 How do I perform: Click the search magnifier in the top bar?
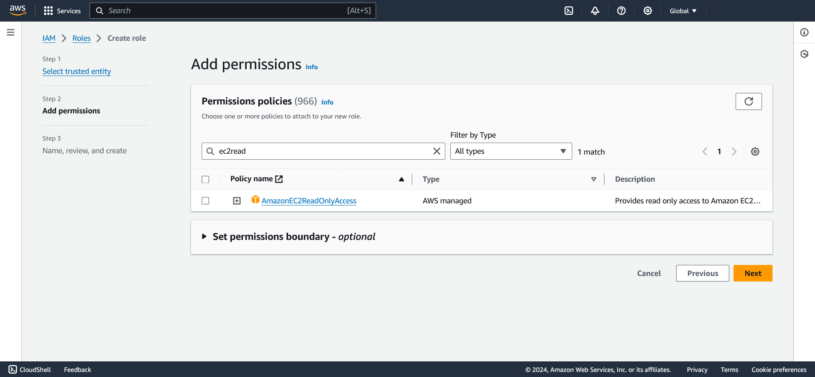point(100,11)
